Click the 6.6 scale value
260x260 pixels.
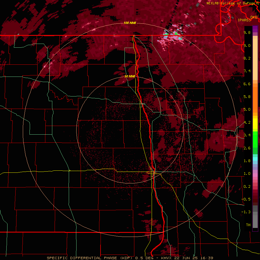click(247, 84)
